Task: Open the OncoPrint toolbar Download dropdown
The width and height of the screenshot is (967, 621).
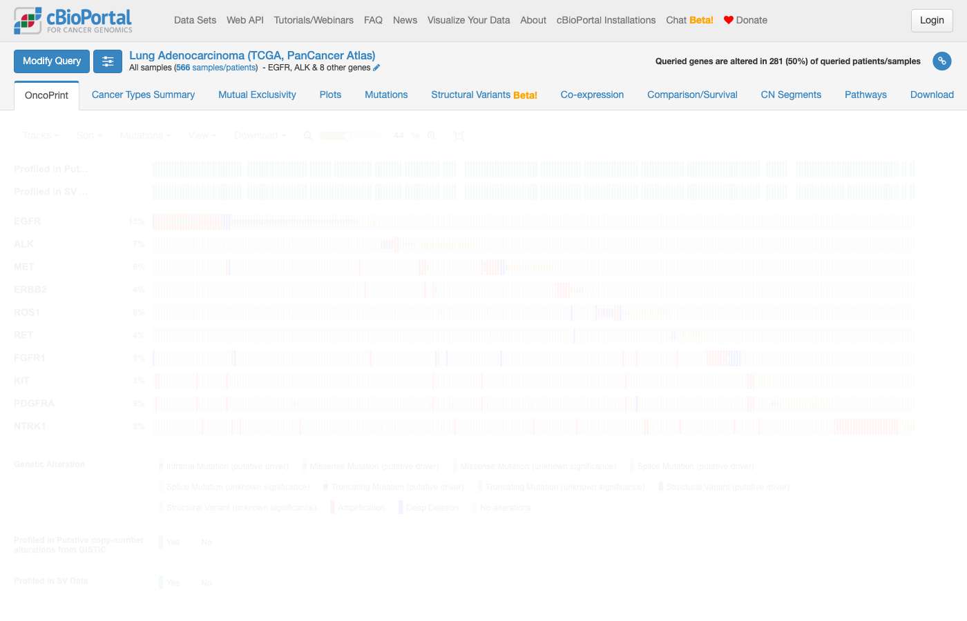Action: pyautogui.click(x=260, y=135)
